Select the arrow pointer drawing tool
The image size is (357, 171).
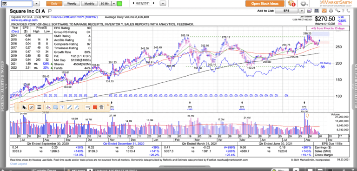click(x=24, y=107)
